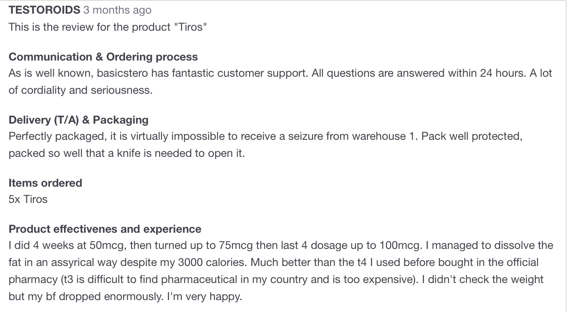This screenshot has height=312, width=570.
Task: Click the 'Items ordered' heading
Action: (45, 183)
